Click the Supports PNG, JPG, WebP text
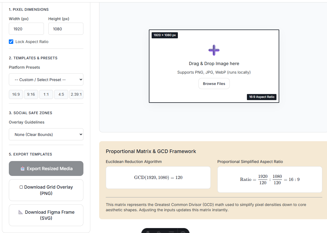The width and height of the screenshot is (327, 233). coord(214,72)
